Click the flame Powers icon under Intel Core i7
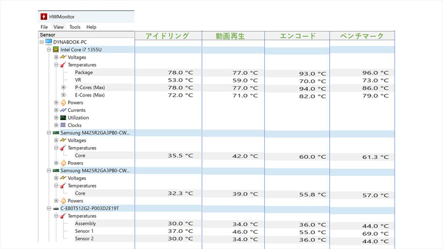443x249 pixels. pyautogui.click(x=63, y=103)
